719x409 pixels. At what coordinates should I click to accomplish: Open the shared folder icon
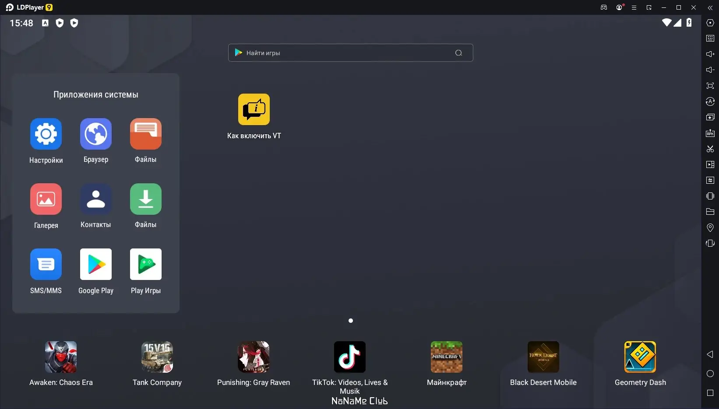tap(710, 212)
